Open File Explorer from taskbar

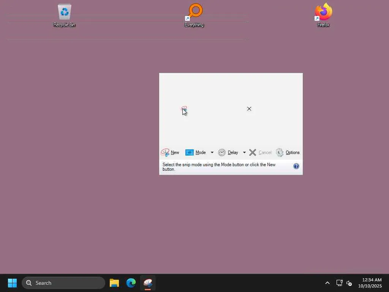tap(114, 283)
